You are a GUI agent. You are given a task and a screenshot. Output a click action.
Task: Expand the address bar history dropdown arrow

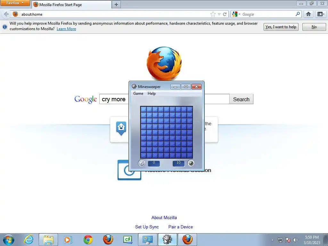[219, 14]
